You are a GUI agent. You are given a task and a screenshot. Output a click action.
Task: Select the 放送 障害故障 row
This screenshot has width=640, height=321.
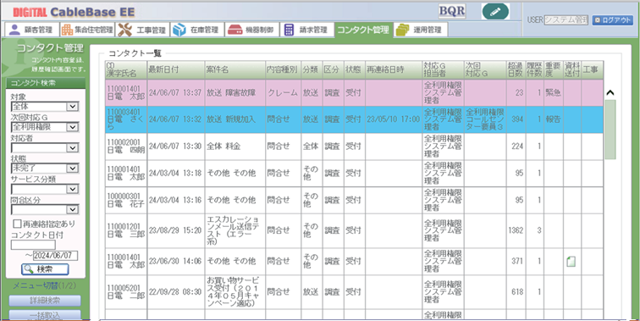354,92
